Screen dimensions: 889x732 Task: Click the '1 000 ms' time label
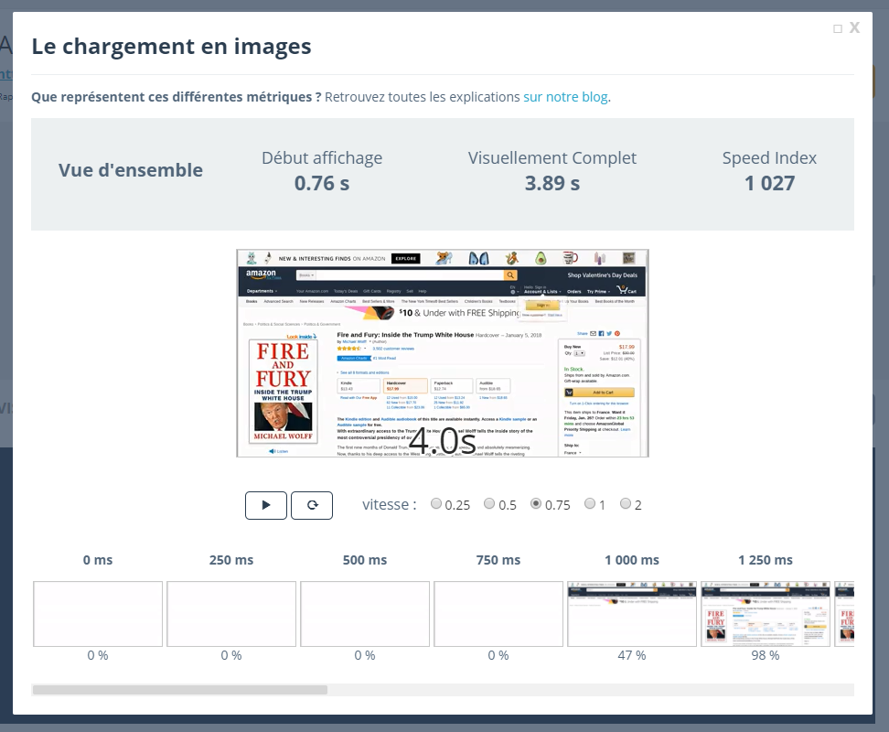632,560
